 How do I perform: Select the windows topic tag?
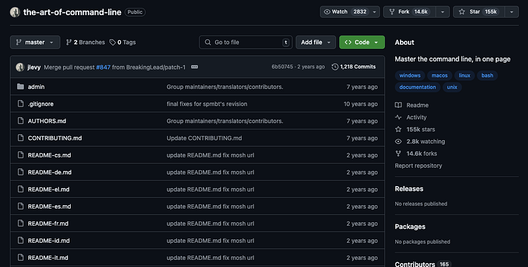coord(410,76)
